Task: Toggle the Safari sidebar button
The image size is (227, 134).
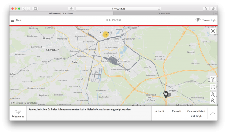Action: (35, 8)
